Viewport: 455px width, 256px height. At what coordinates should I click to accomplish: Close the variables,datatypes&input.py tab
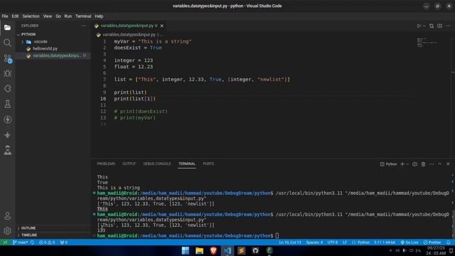[x=162, y=26]
